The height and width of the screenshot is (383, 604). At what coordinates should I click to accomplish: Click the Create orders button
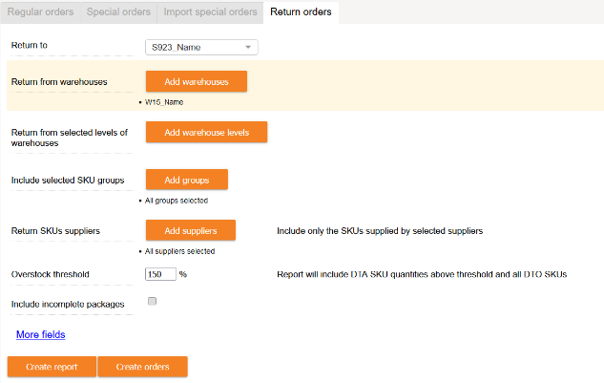point(142,367)
